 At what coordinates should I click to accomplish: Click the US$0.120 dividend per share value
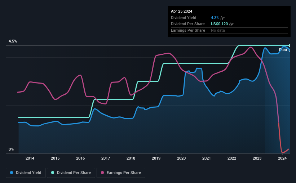[219, 24]
